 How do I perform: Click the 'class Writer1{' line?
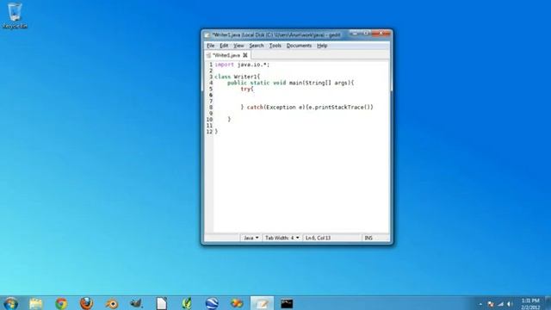[x=238, y=77]
